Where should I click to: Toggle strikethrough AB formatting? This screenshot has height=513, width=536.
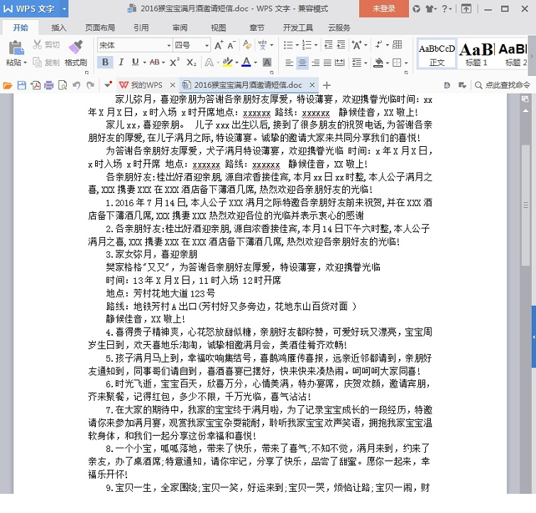click(x=155, y=62)
